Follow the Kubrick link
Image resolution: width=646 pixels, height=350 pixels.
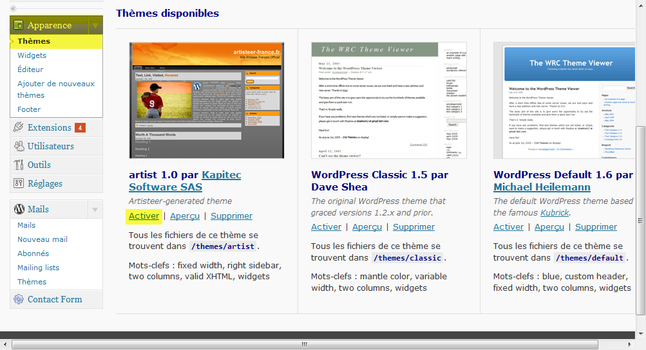click(555, 212)
